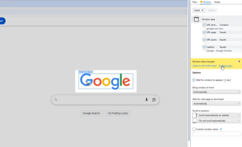Click the Create a rule link
Viewport: 242px width, 147px height.
point(226,66)
